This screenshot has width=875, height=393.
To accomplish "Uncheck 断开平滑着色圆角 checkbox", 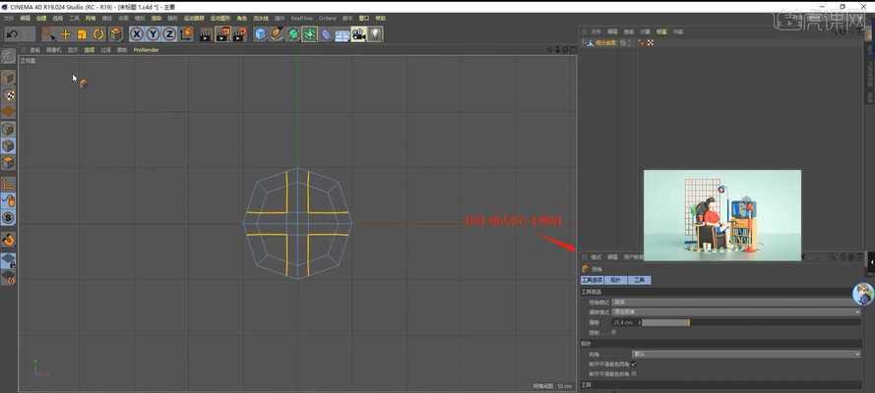I will tap(634, 365).
